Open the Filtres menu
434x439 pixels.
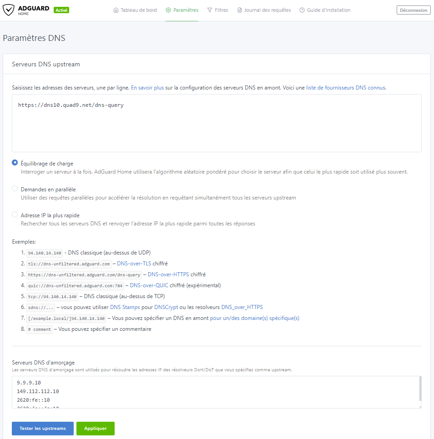[218, 10]
